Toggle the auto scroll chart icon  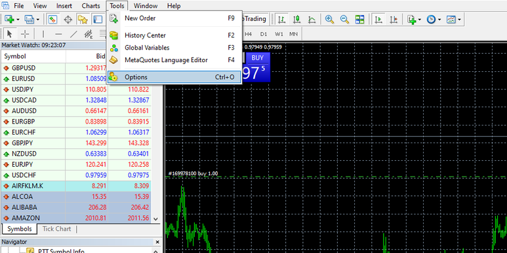tap(378, 20)
